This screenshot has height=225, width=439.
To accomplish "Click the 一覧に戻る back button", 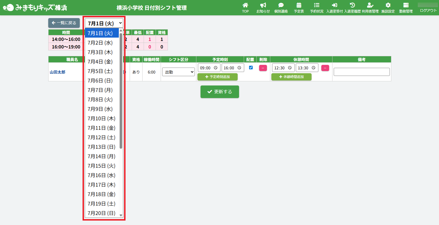I will point(64,23).
